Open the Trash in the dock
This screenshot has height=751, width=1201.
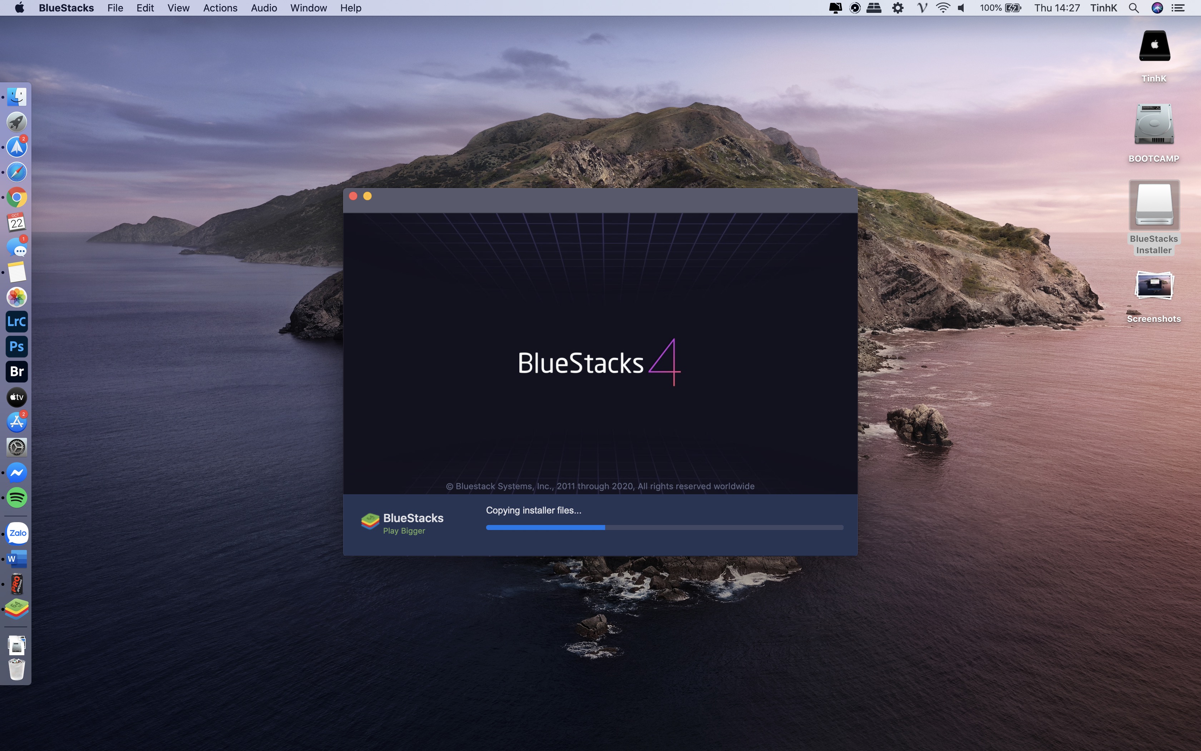click(17, 669)
